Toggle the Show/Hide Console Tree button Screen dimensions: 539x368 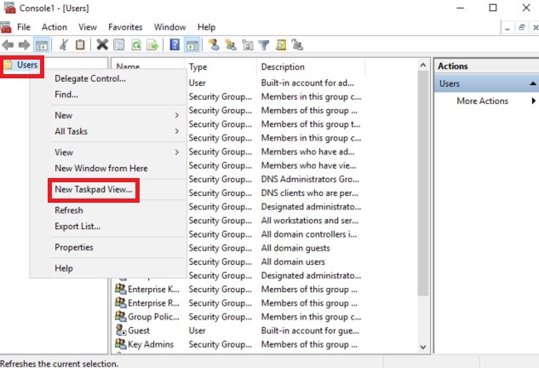42,45
